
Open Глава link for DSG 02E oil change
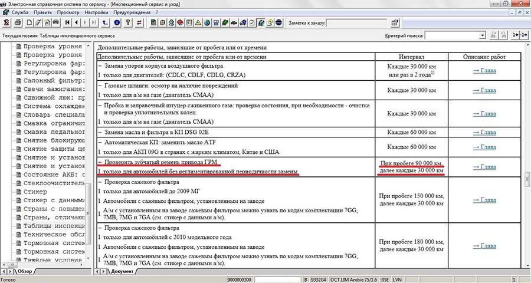pos(484,132)
